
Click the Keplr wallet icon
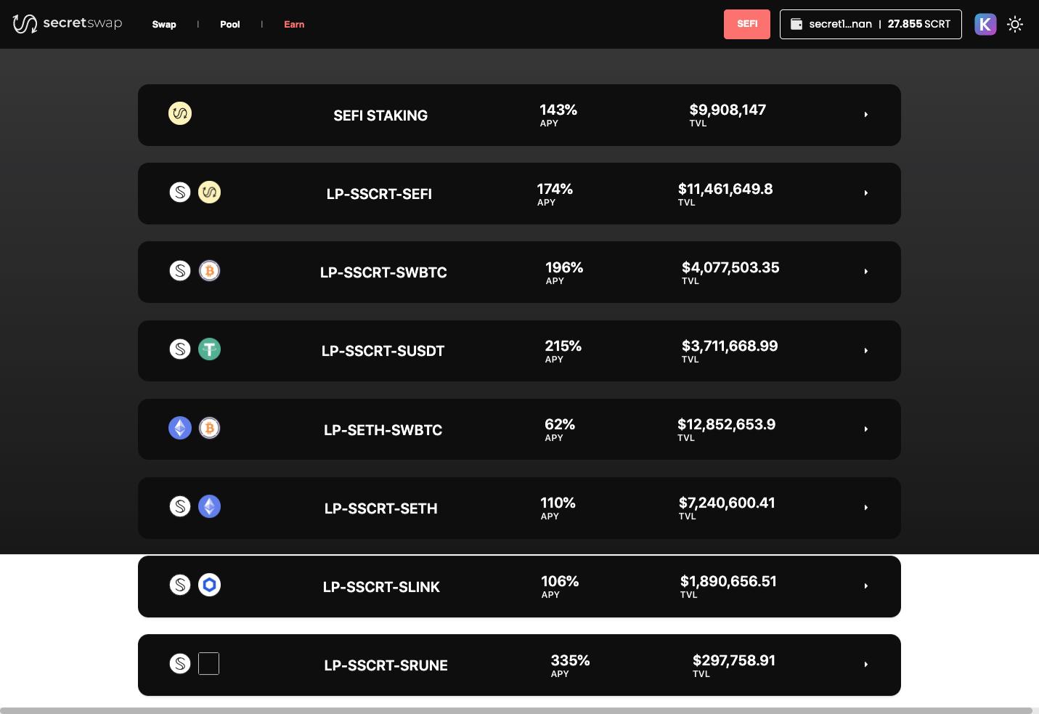pyautogui.click(x=985, y=24)
